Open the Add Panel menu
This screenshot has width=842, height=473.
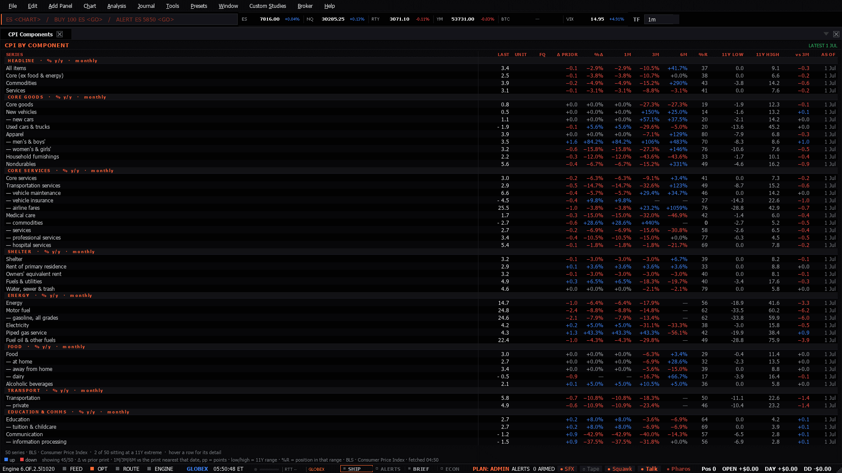[x=60, y=6]
